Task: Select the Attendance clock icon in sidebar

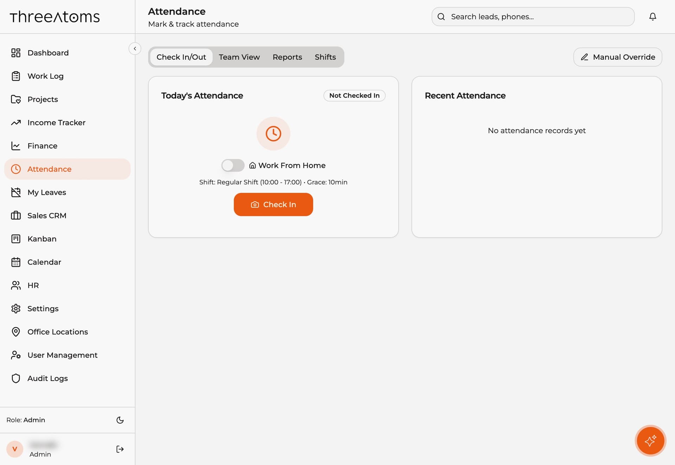Action: tap(16, 169)
